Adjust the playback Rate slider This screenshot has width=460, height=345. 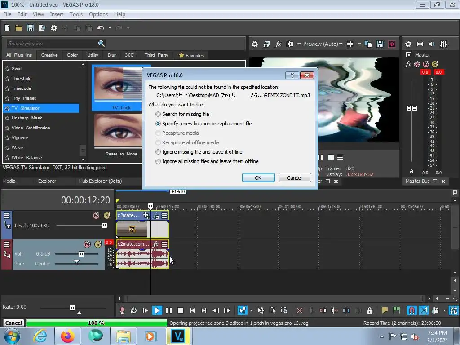[x=72, y=308]
